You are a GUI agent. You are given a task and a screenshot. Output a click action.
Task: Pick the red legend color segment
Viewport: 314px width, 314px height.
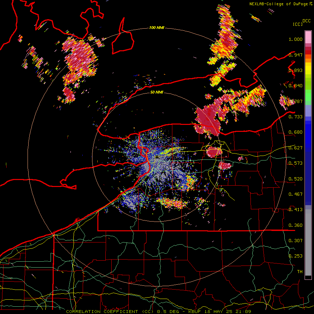pos(308,52)
